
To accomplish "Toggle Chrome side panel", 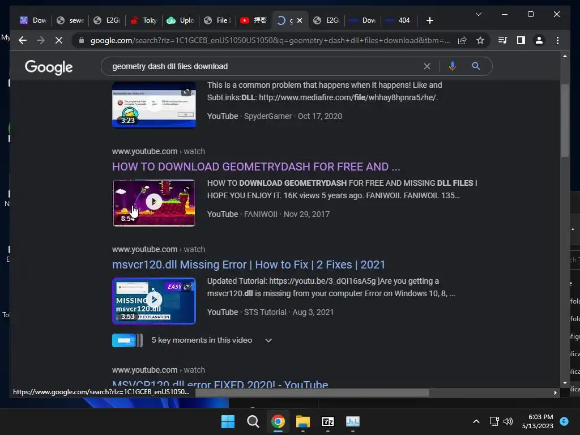I will click(521, 40).
